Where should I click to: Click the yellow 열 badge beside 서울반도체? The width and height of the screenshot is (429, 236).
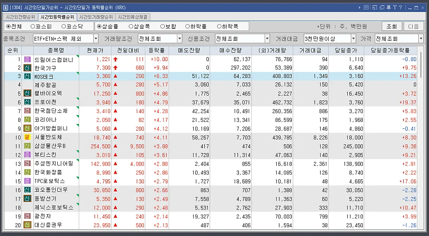[27, 137]
